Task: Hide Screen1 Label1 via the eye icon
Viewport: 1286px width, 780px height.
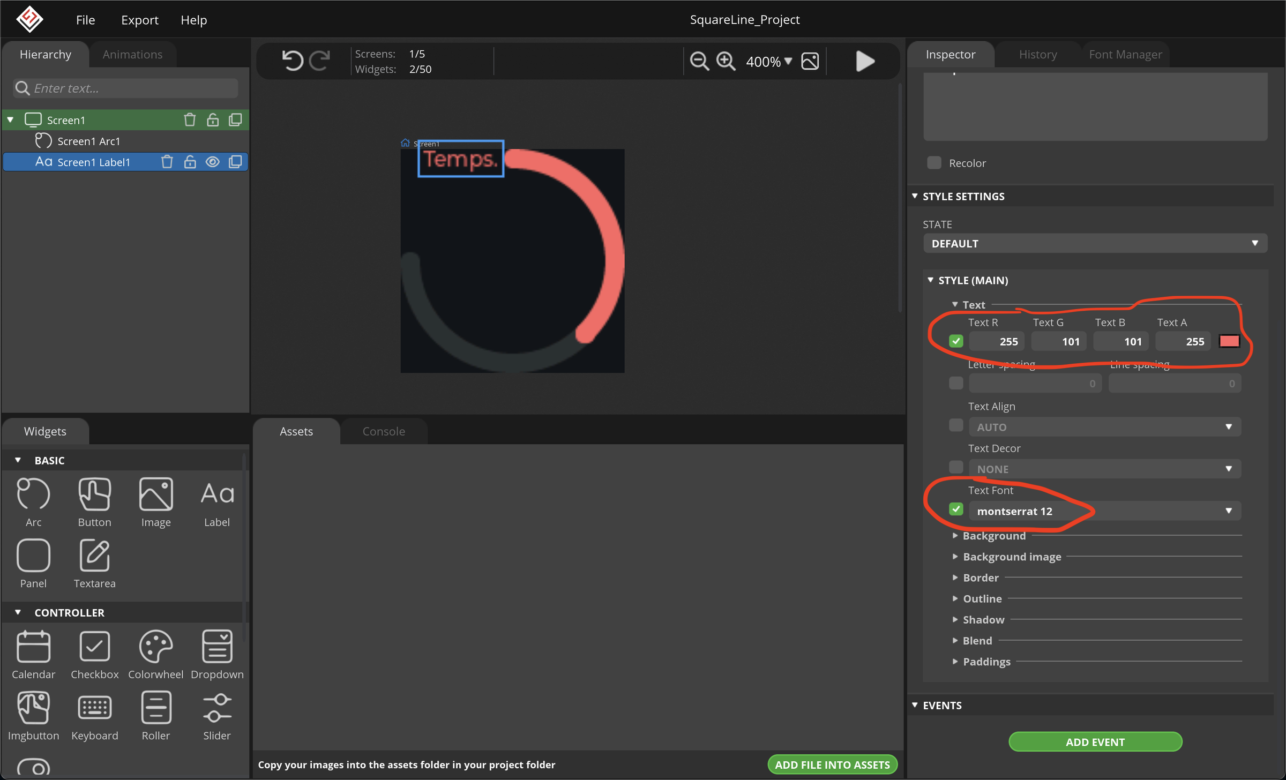Action: pos(212,162)
